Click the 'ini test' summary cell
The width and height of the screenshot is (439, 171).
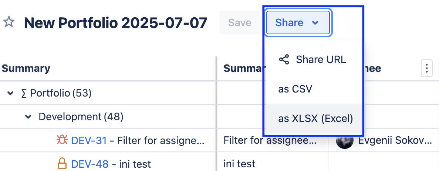click(239, 163)
